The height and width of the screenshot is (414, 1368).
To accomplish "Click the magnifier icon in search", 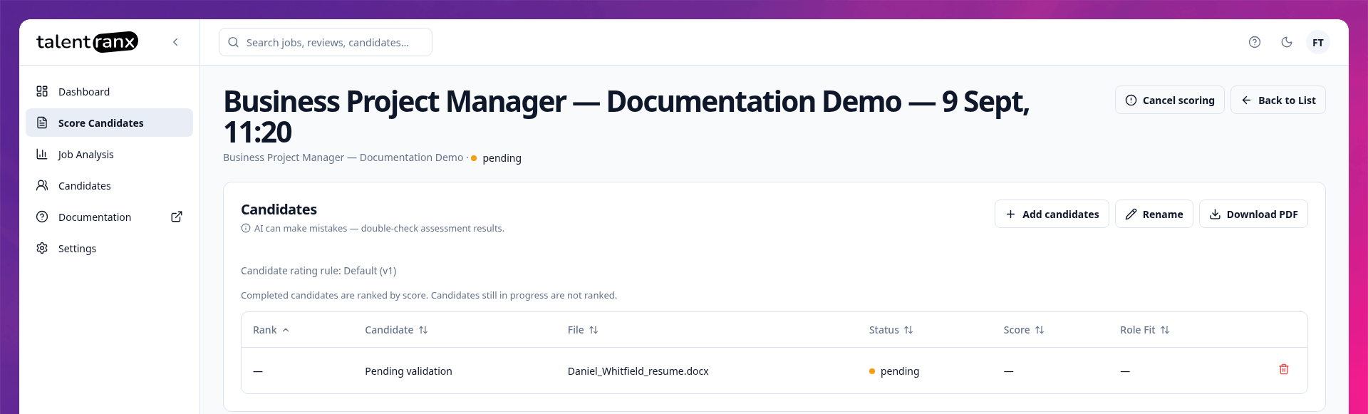I will (233, 42).
